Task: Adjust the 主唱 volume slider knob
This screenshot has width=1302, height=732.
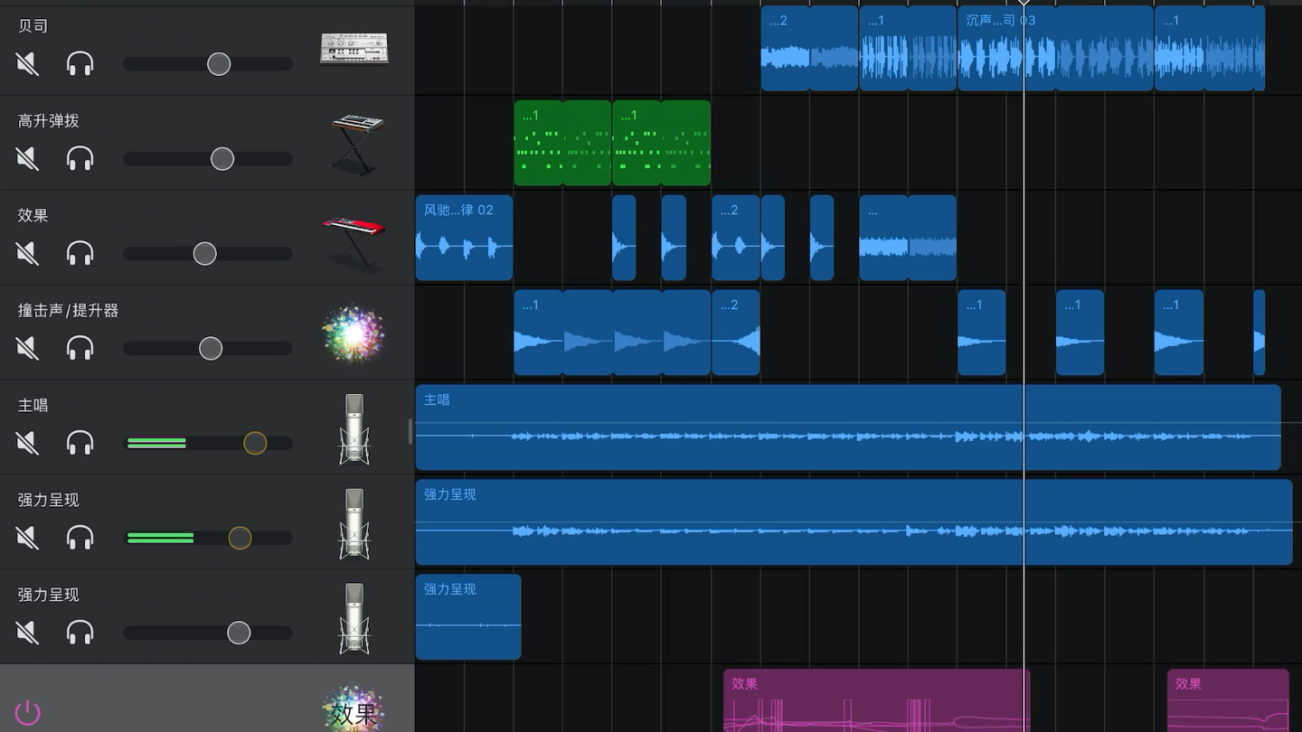Action: coord(255,443)
